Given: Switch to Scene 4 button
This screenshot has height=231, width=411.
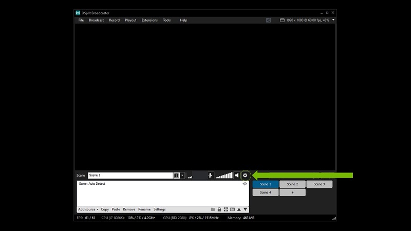Looking at the screenshot, I should [266, 192].
